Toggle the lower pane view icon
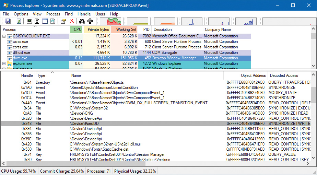Screen dimensions: 317x175 [x=45, y=21]
